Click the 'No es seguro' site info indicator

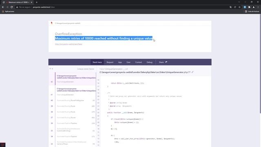point(24,7)
